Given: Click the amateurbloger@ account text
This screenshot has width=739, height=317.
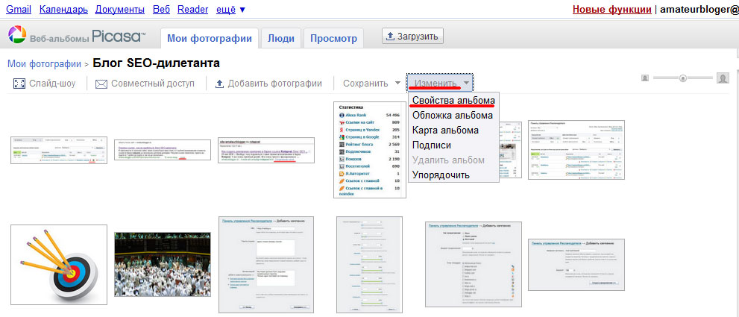Looking at the screenshot, I should pyautogui.click(x=699, y=10).
